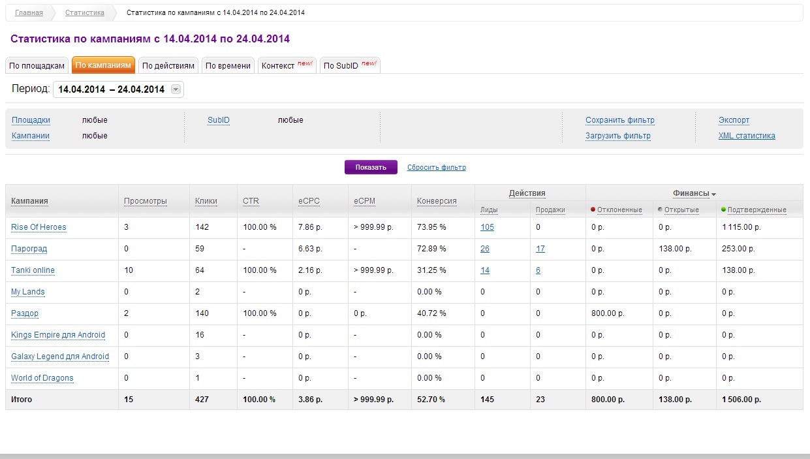Image resolution: width=810 pixels, height=459 pixels.
Task: Open the По времени tab
Action: [x=228, y=65]
